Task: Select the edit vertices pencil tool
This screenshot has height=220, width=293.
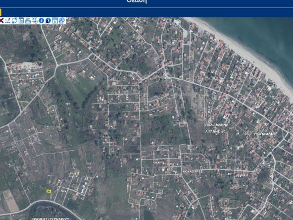Action: (x=7, y=20)
